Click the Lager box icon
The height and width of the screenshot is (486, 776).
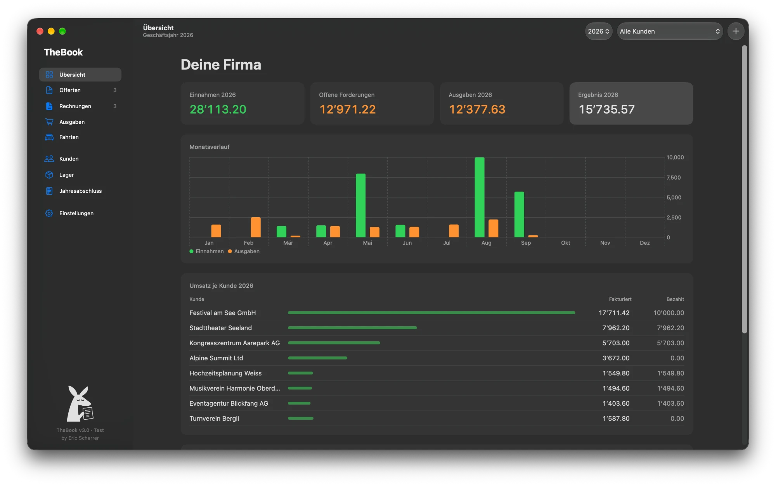tap(49, 175)
